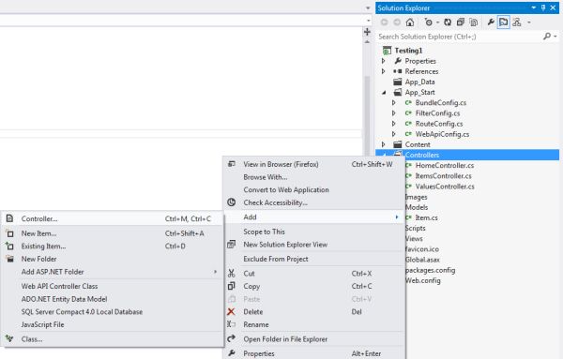
Task: Select the App_Data folder
Action: tap(419, 82)
